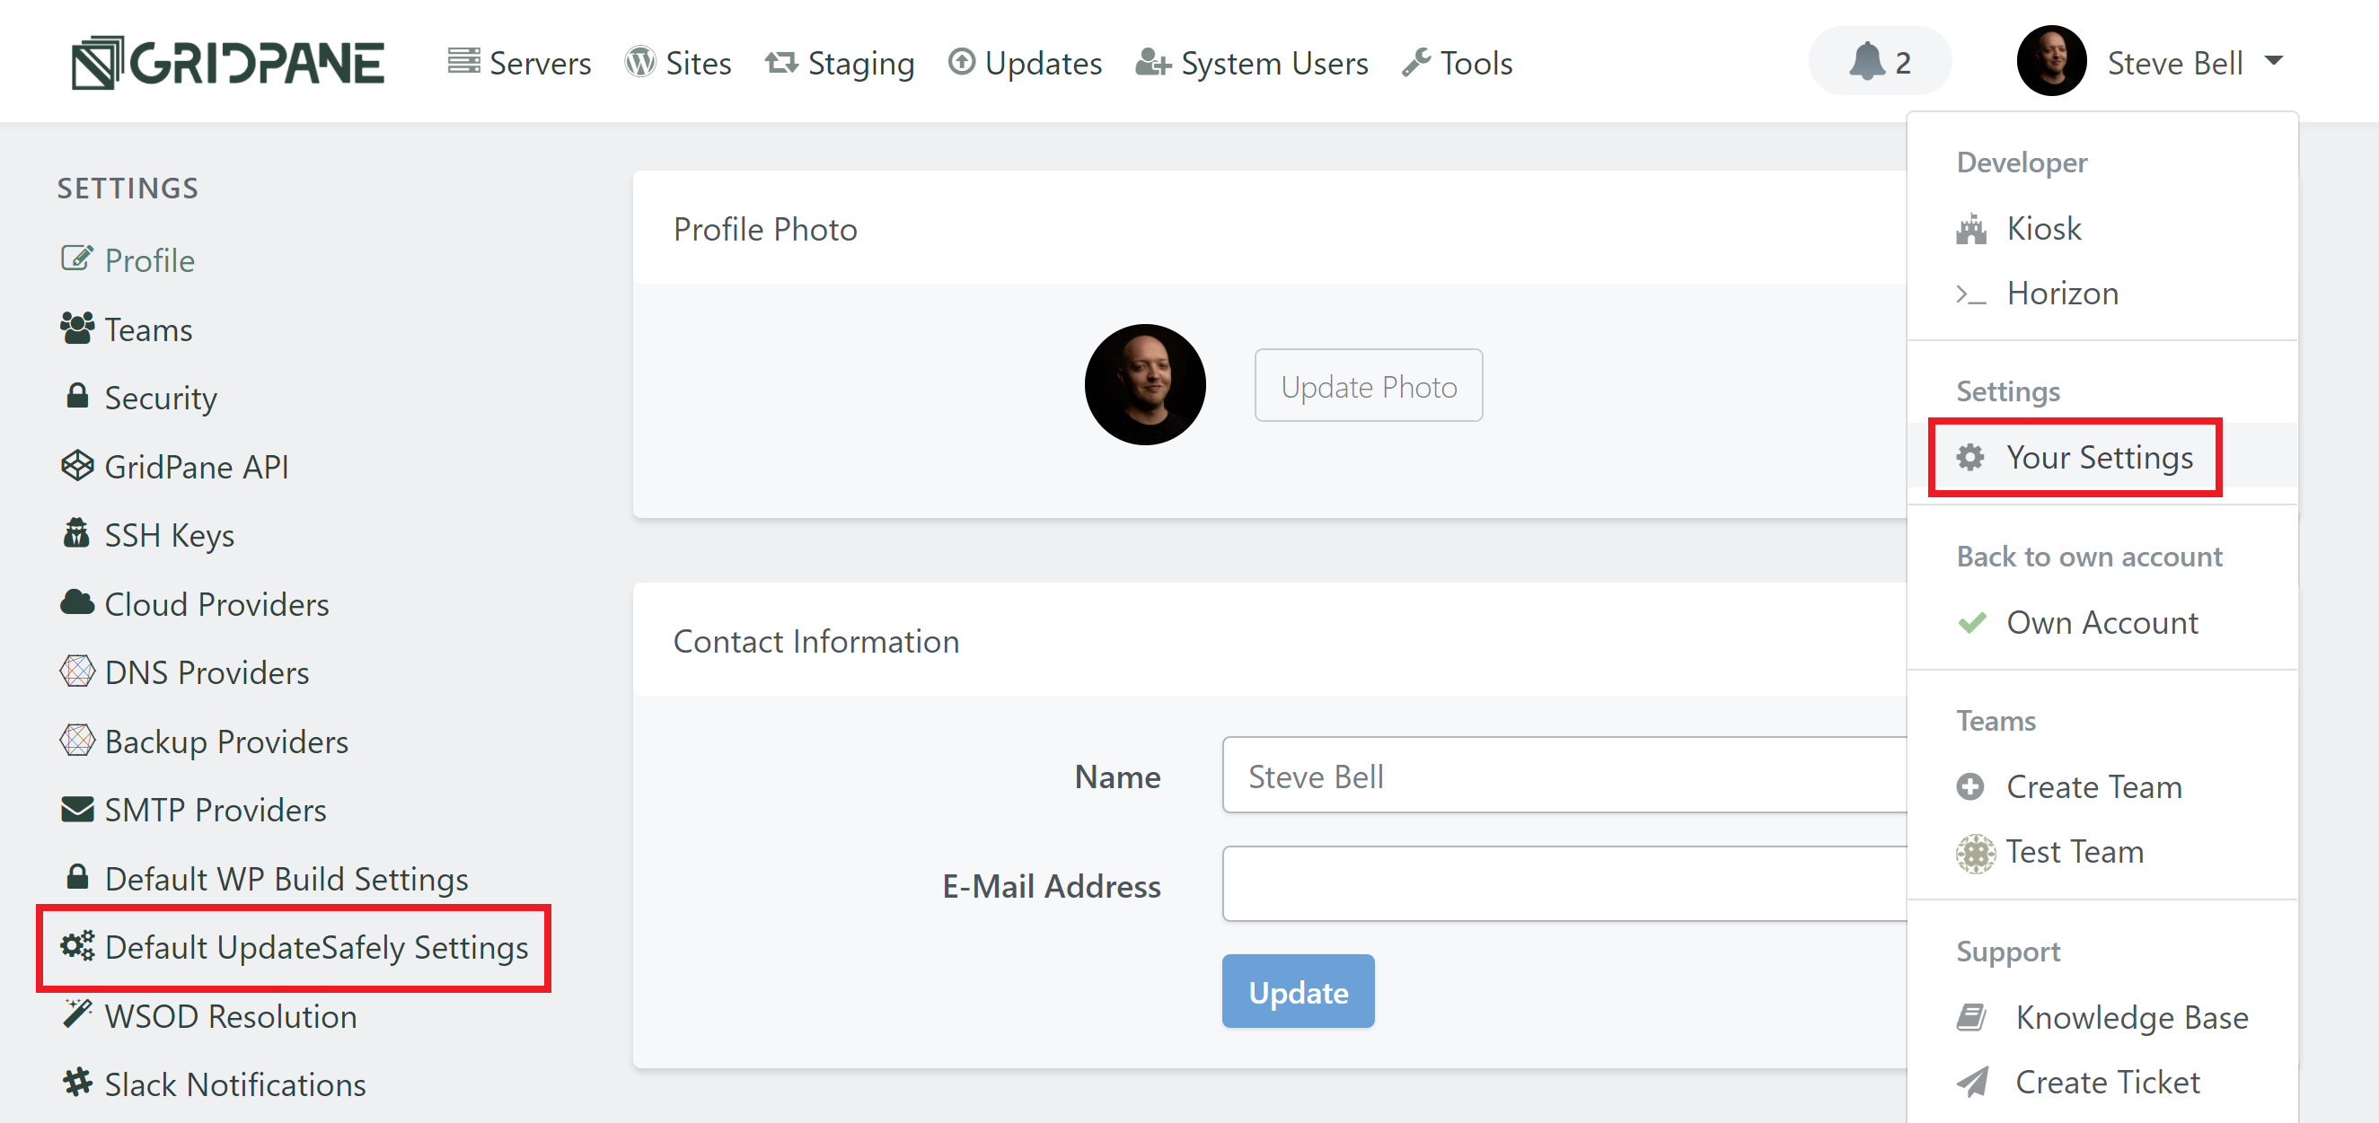Click the Default WP Build lock icon

point(77,877)
